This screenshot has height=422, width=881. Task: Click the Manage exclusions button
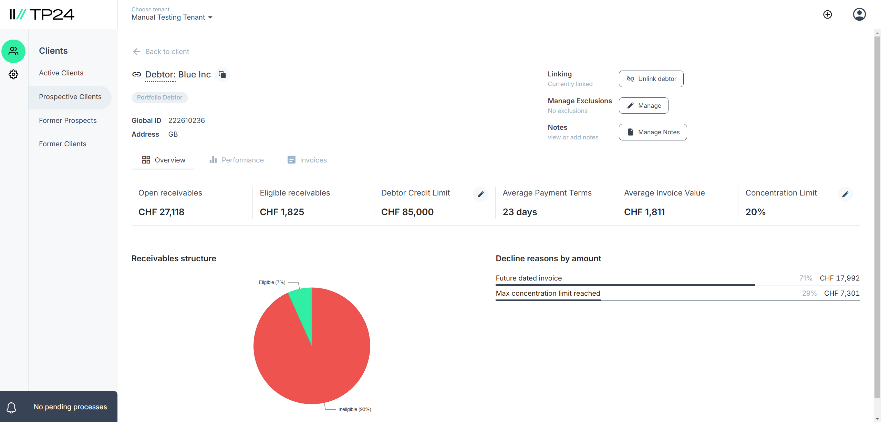643,106
